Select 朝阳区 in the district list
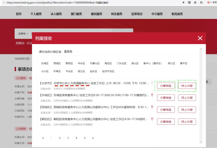Image resolution: width=217 pixels, height=148 pixels. point(69,63)
